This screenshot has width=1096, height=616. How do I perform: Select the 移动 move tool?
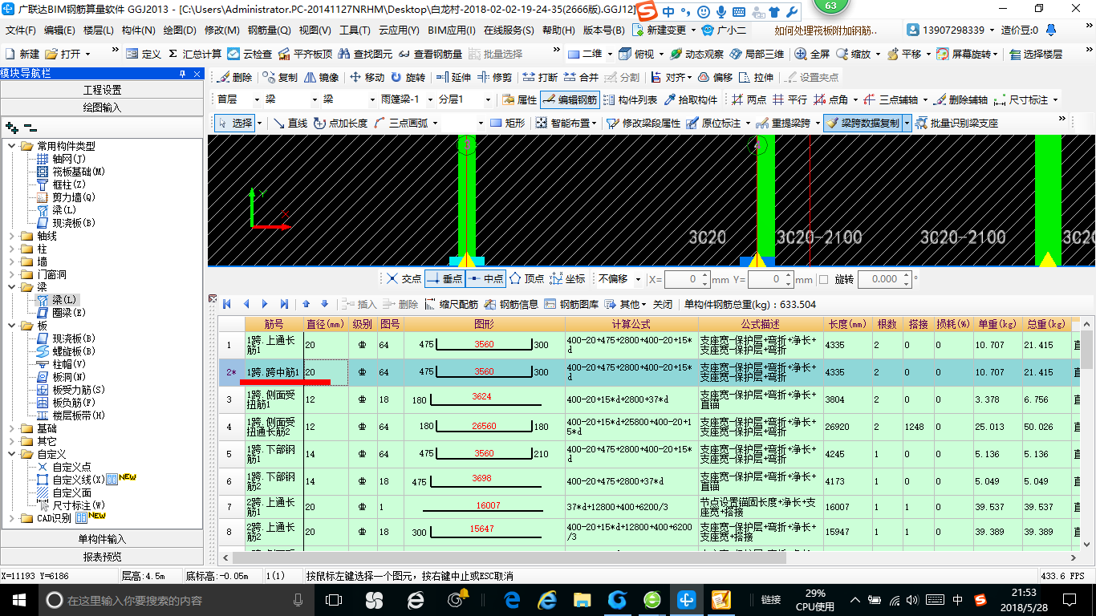367,78
